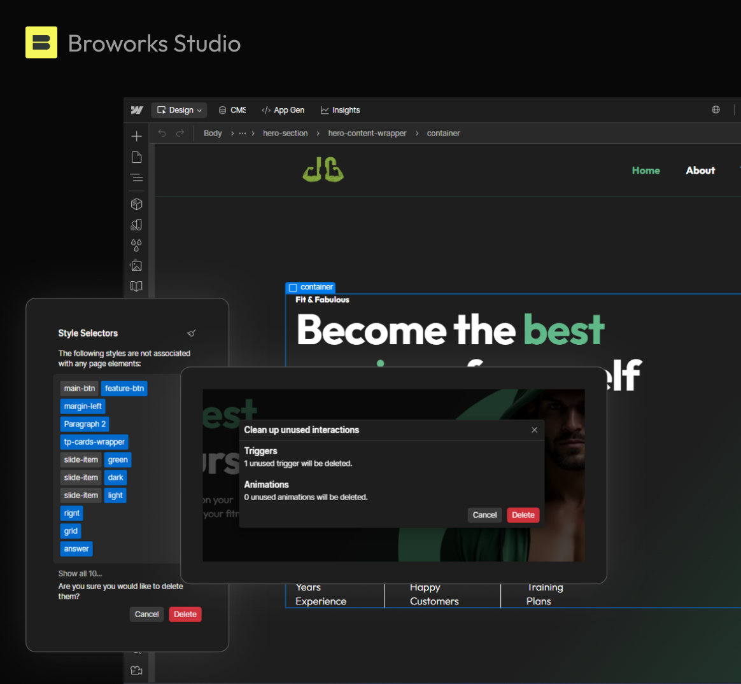Expand the breadcrumb ellipsis
Screen dimensions: 741x684
pyautogui.click(x=243, y=133)
